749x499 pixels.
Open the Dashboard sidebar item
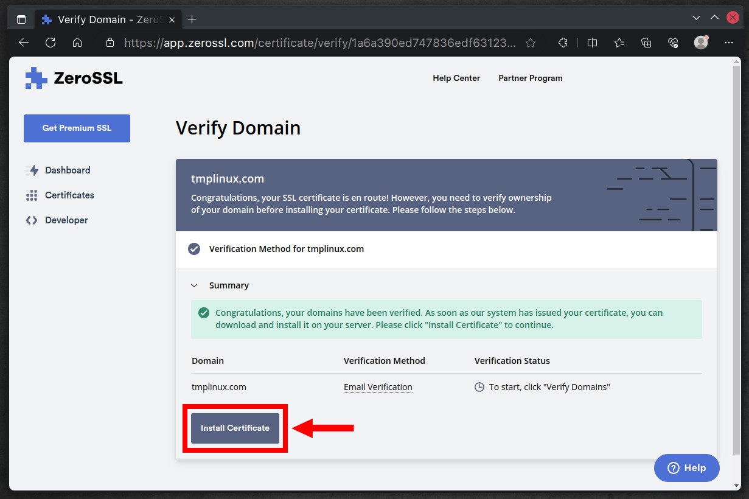pos(68,170)
